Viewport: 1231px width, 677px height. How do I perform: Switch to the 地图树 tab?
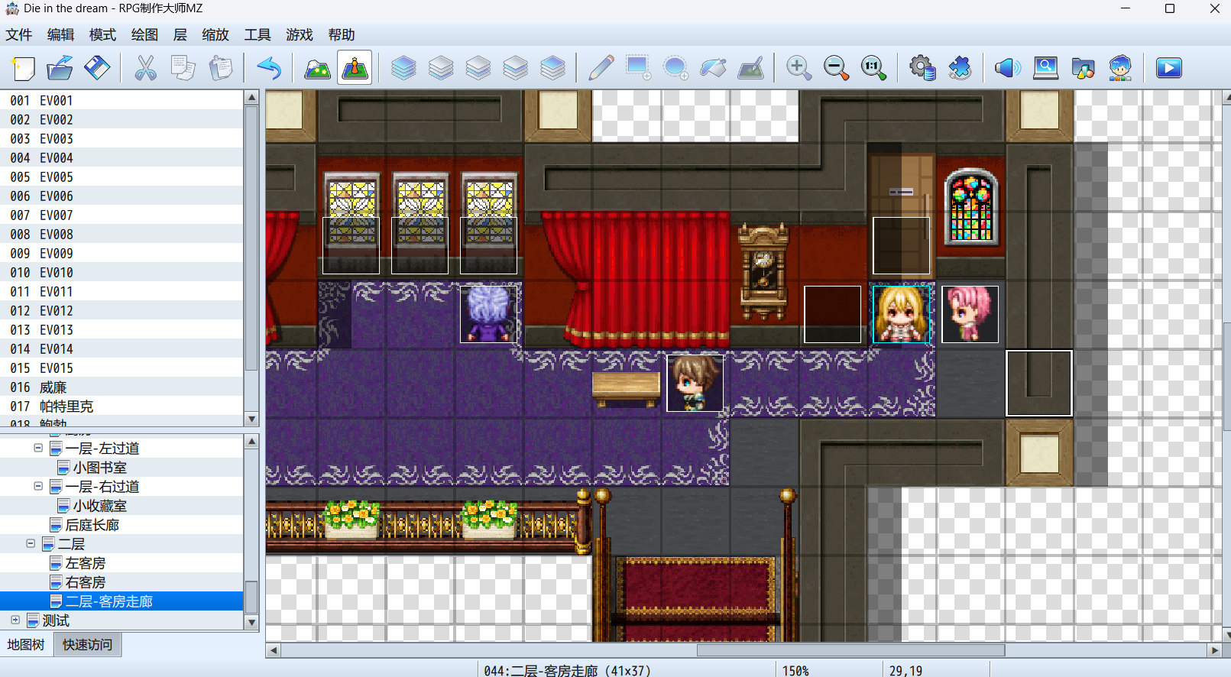click(26, 644)
